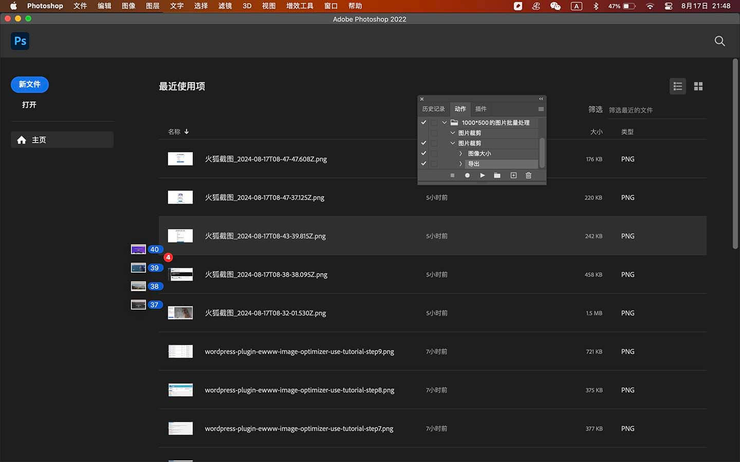This screenshot has width=740, height=462.
Task: Open the 增效工具 menu
Action: 300,6
